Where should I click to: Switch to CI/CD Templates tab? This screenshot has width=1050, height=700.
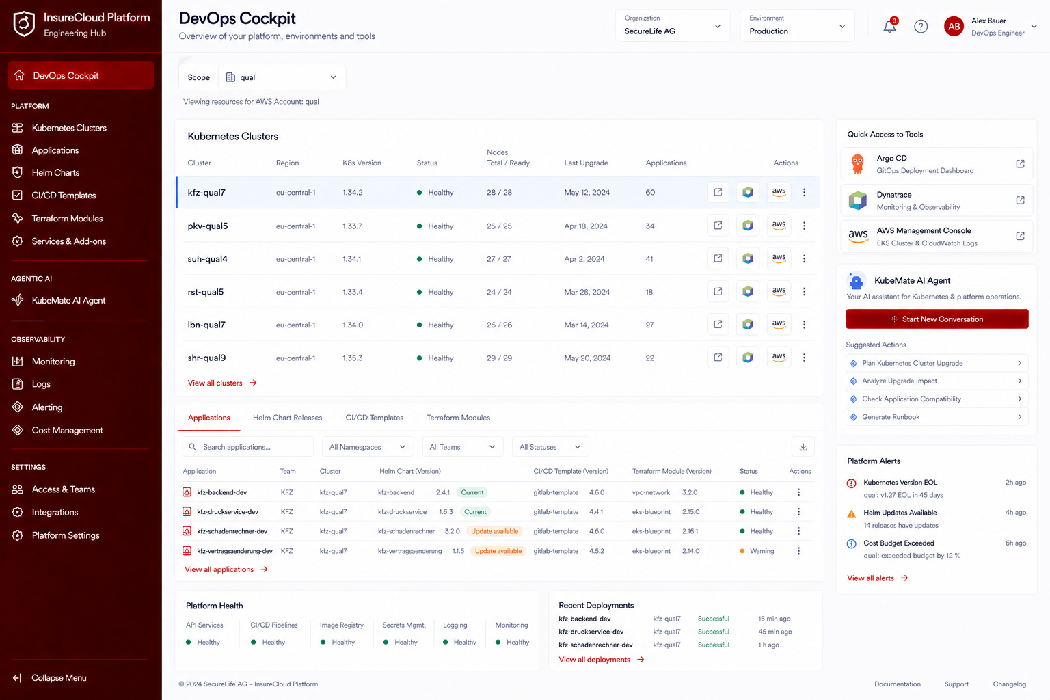tap(375, 418)
